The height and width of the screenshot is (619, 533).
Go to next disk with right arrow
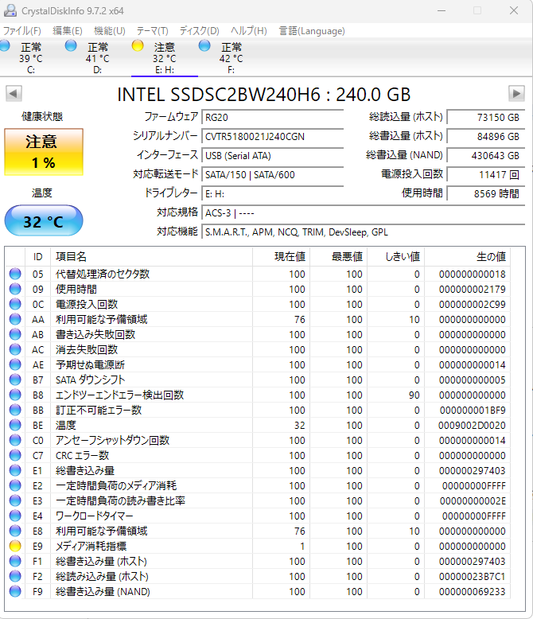pyautogui.click(x=516, y=94)
